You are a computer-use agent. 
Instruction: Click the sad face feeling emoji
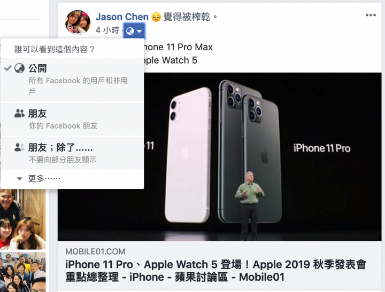(156, 17)
